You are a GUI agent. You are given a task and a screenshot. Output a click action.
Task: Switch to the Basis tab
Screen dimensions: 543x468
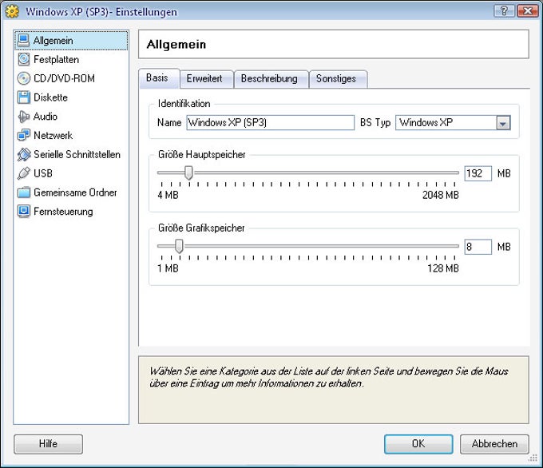159,78
